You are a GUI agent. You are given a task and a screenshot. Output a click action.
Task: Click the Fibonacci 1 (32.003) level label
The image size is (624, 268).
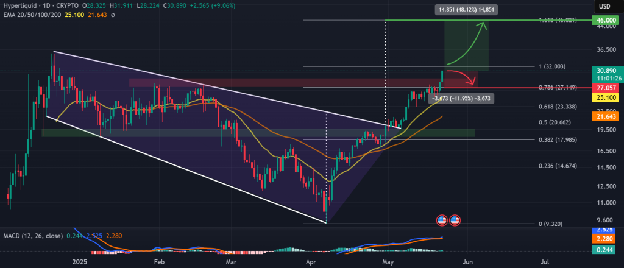[551, 66]
